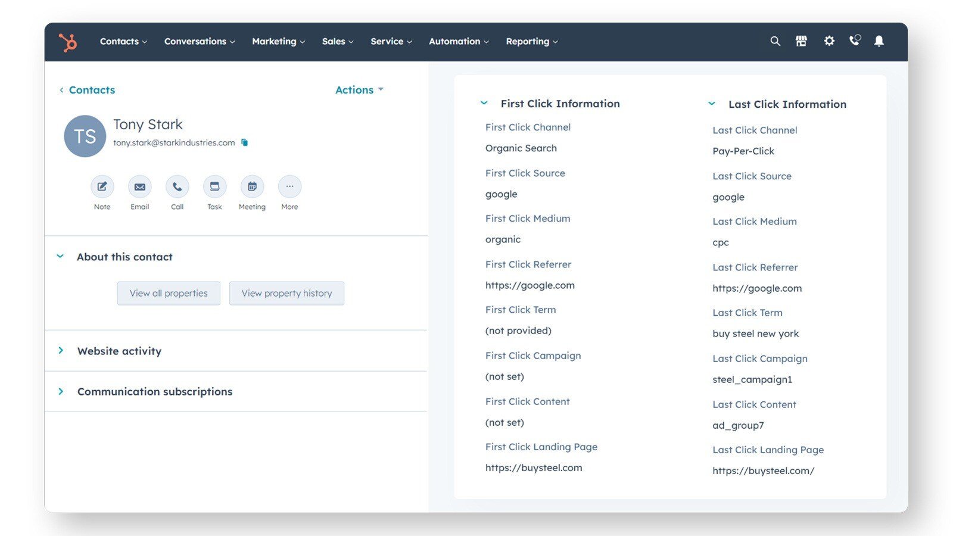Copy Tony Stark's email address

point(245,143)
